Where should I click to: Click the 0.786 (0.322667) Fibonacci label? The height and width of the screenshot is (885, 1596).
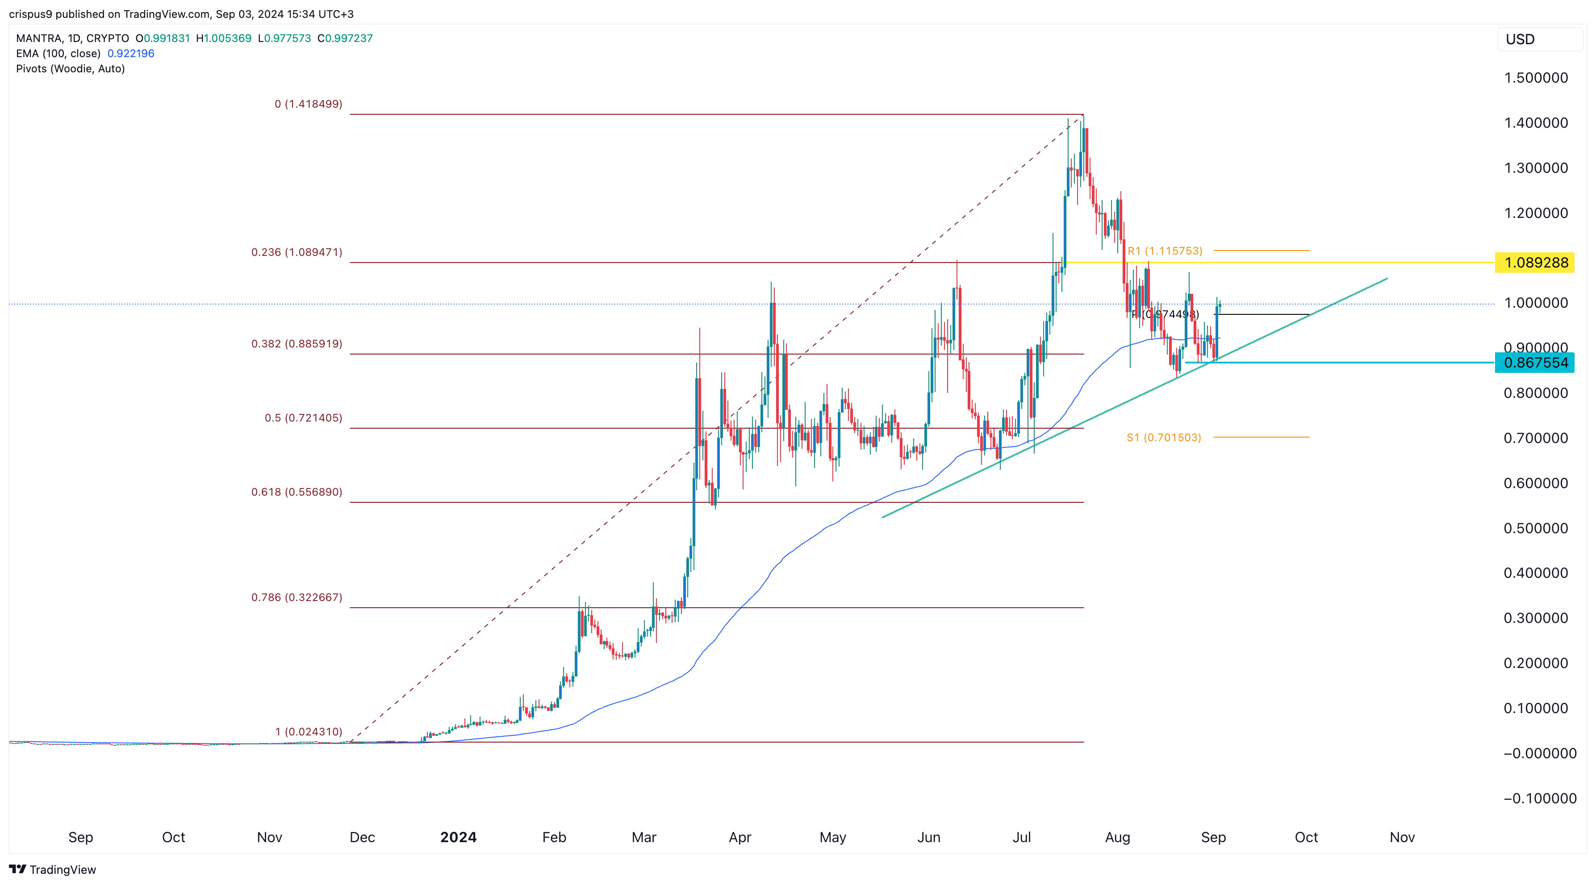[297, 597]
